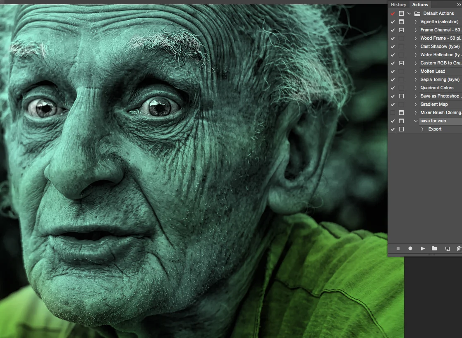Uncheck the Quadrant Colors checkmark
462x338 pixels.
393,88
